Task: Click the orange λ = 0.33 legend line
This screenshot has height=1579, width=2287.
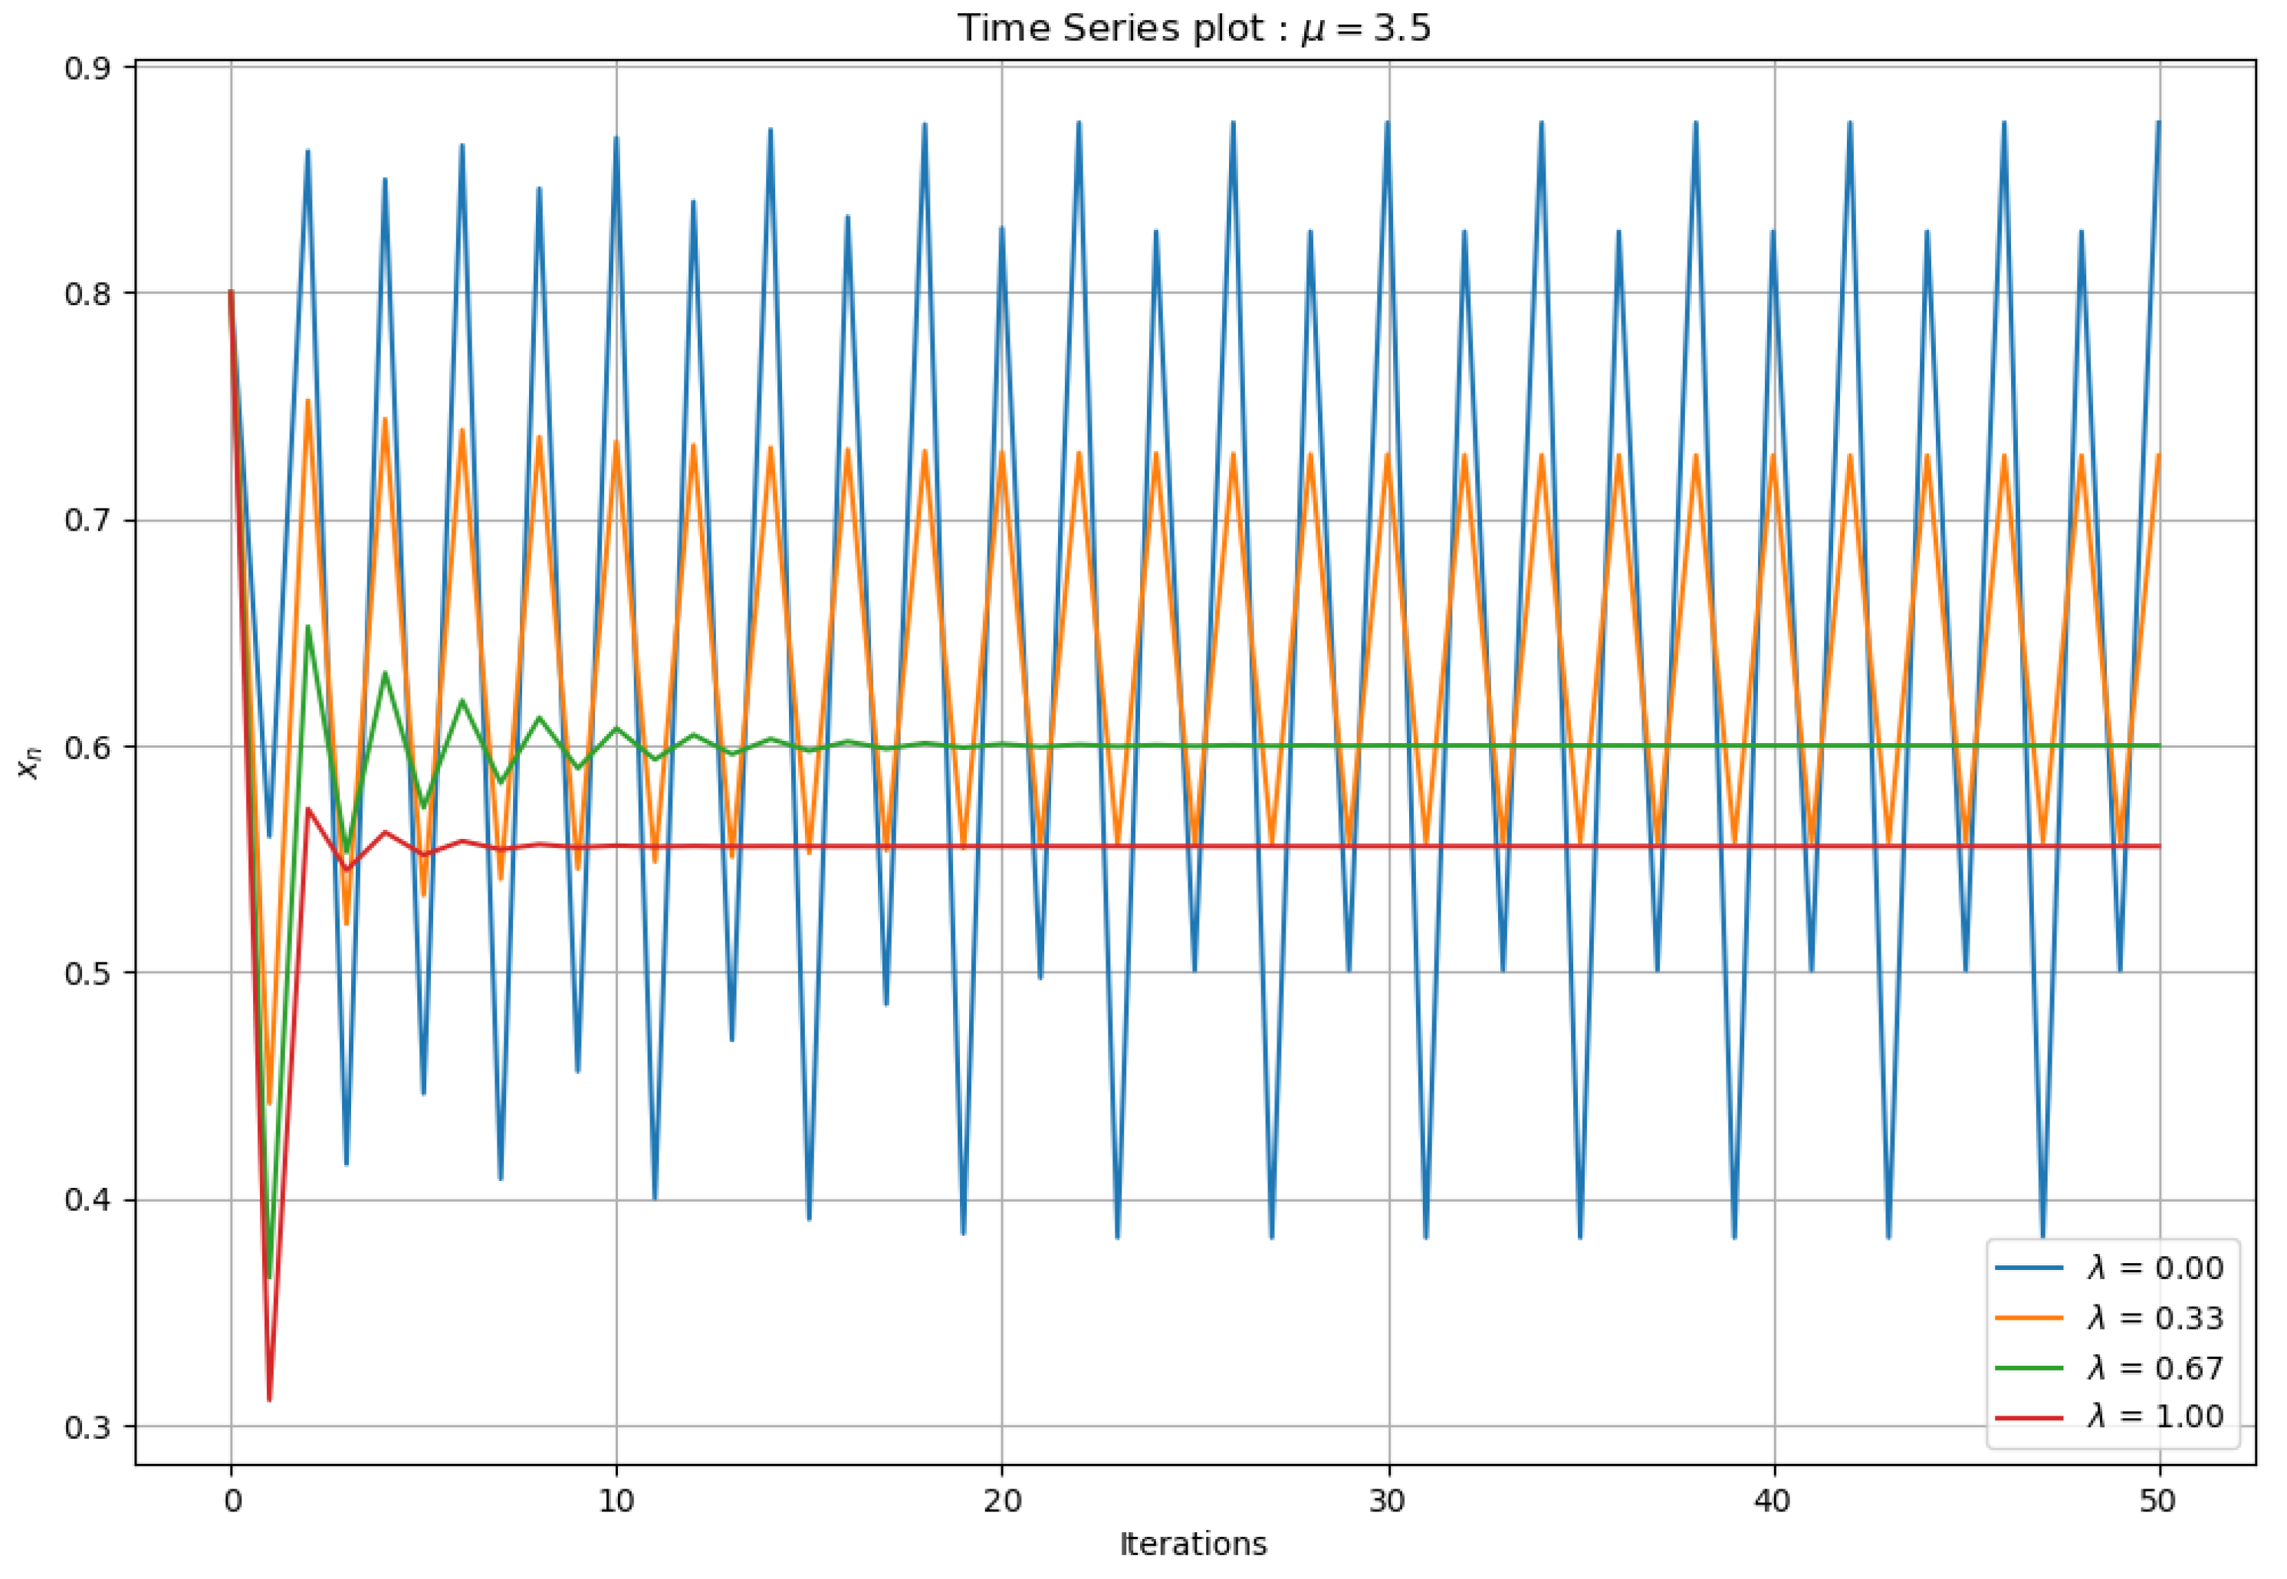Action: pos(2029,1317)
